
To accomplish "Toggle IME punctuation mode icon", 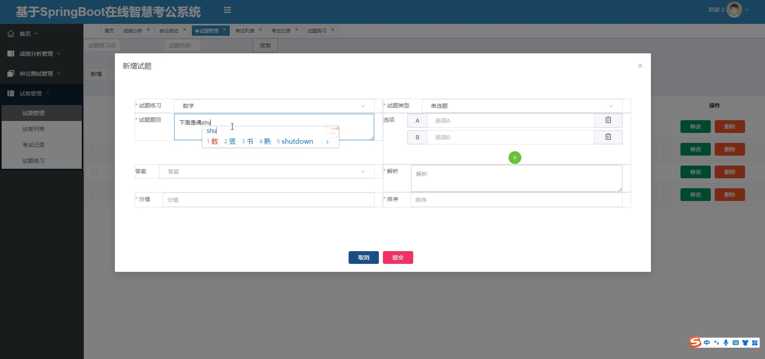I will (716, 343).
